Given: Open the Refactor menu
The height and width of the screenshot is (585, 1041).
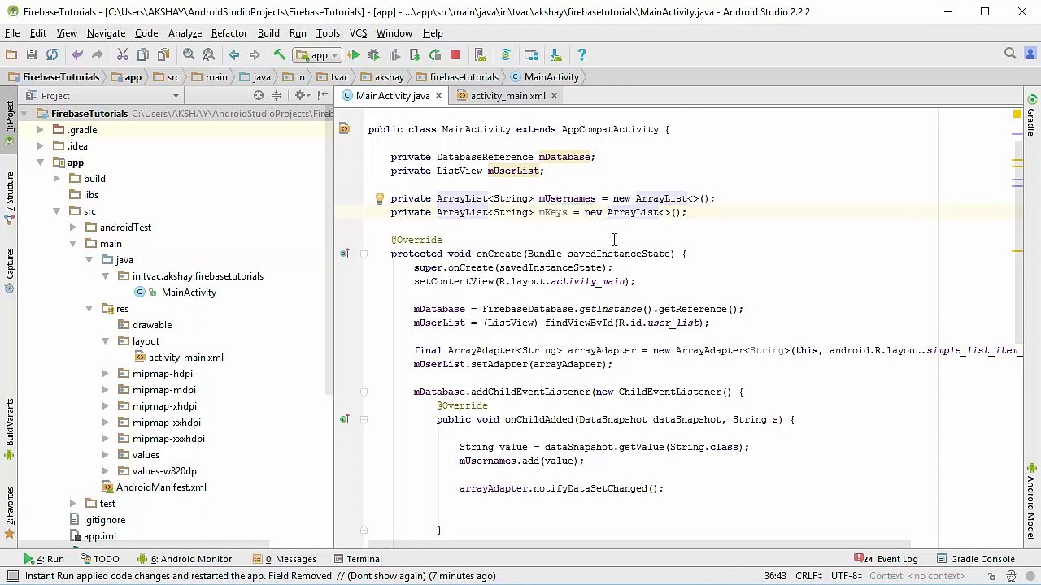Looking at the screenshot, I should click(229, 33).
